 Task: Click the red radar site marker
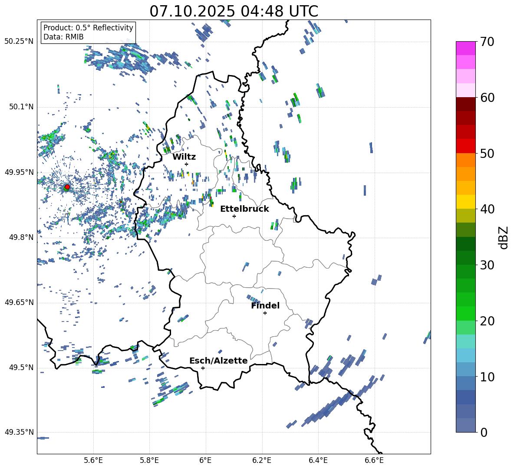click(67, 187)
